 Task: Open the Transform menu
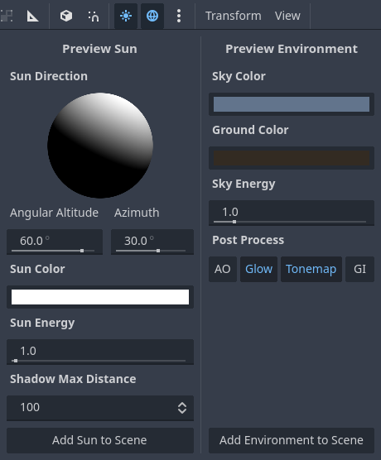click(x=234, y=16)
